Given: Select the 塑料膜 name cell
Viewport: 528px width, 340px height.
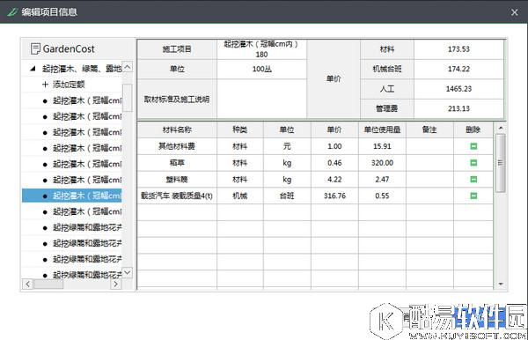Looking at the screenshot, I should [177, 180].
